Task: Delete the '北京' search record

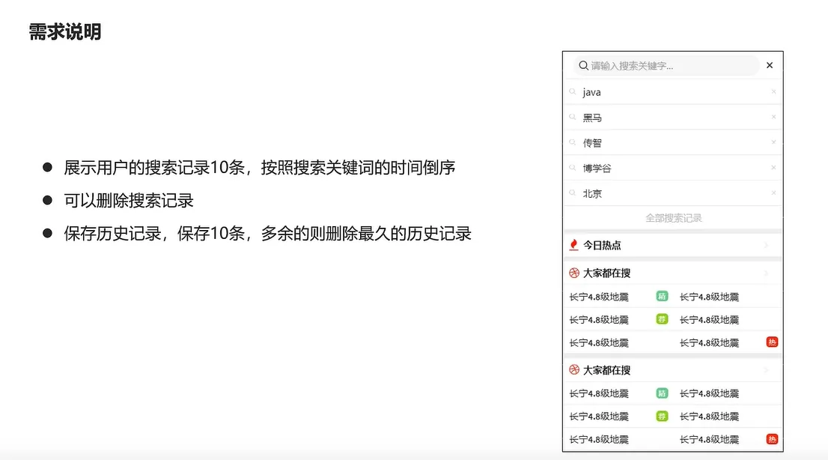Action: [773, 193]
